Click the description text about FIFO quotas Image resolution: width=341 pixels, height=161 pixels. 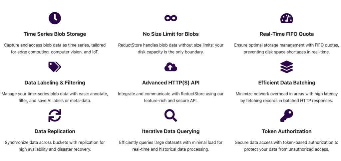click(x=286, y=48)
